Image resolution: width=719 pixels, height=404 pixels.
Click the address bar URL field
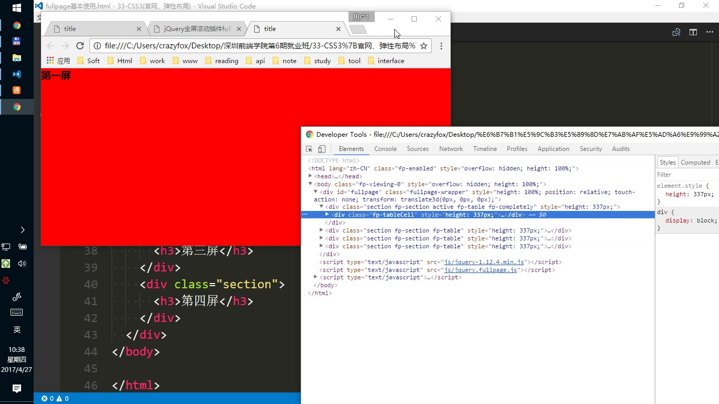coord(260,46)
